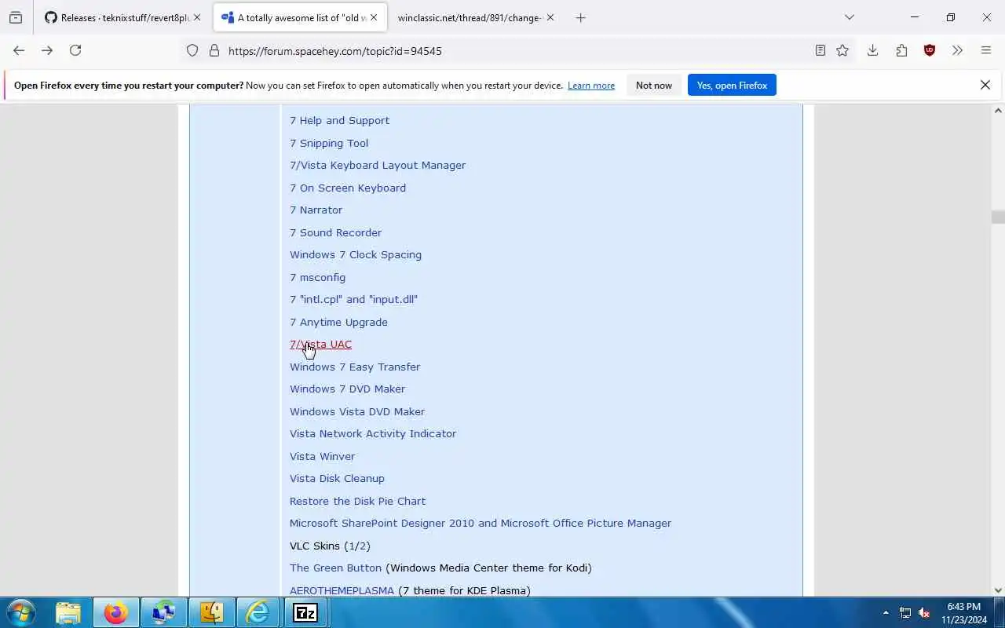Click the scrollbar up arrow
This screenshot has height=628, width=1005.
click(998, 111)
